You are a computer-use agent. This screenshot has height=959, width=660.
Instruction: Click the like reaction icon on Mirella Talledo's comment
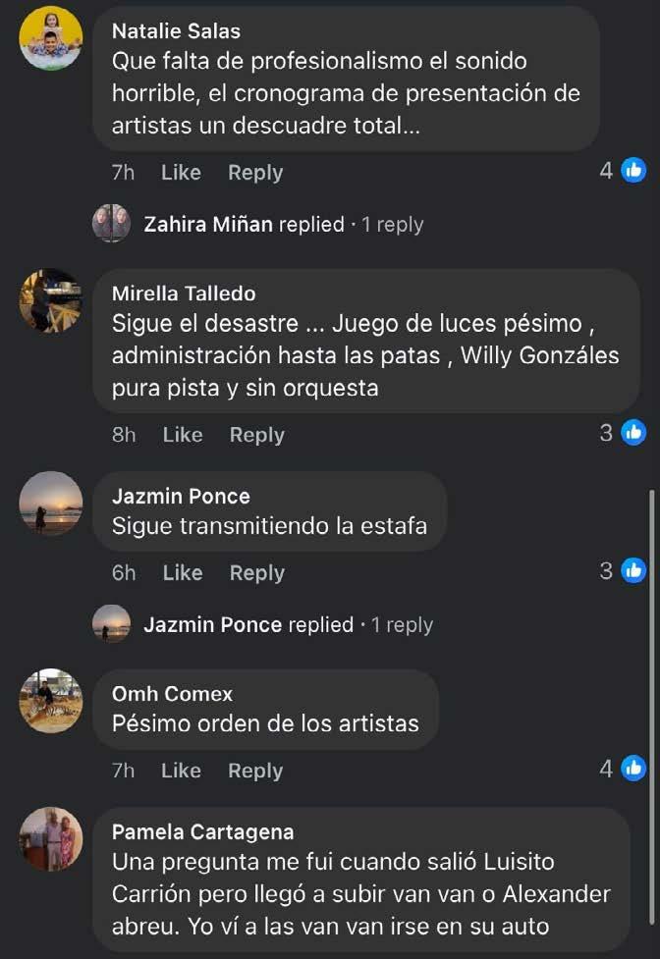(634, 432)
